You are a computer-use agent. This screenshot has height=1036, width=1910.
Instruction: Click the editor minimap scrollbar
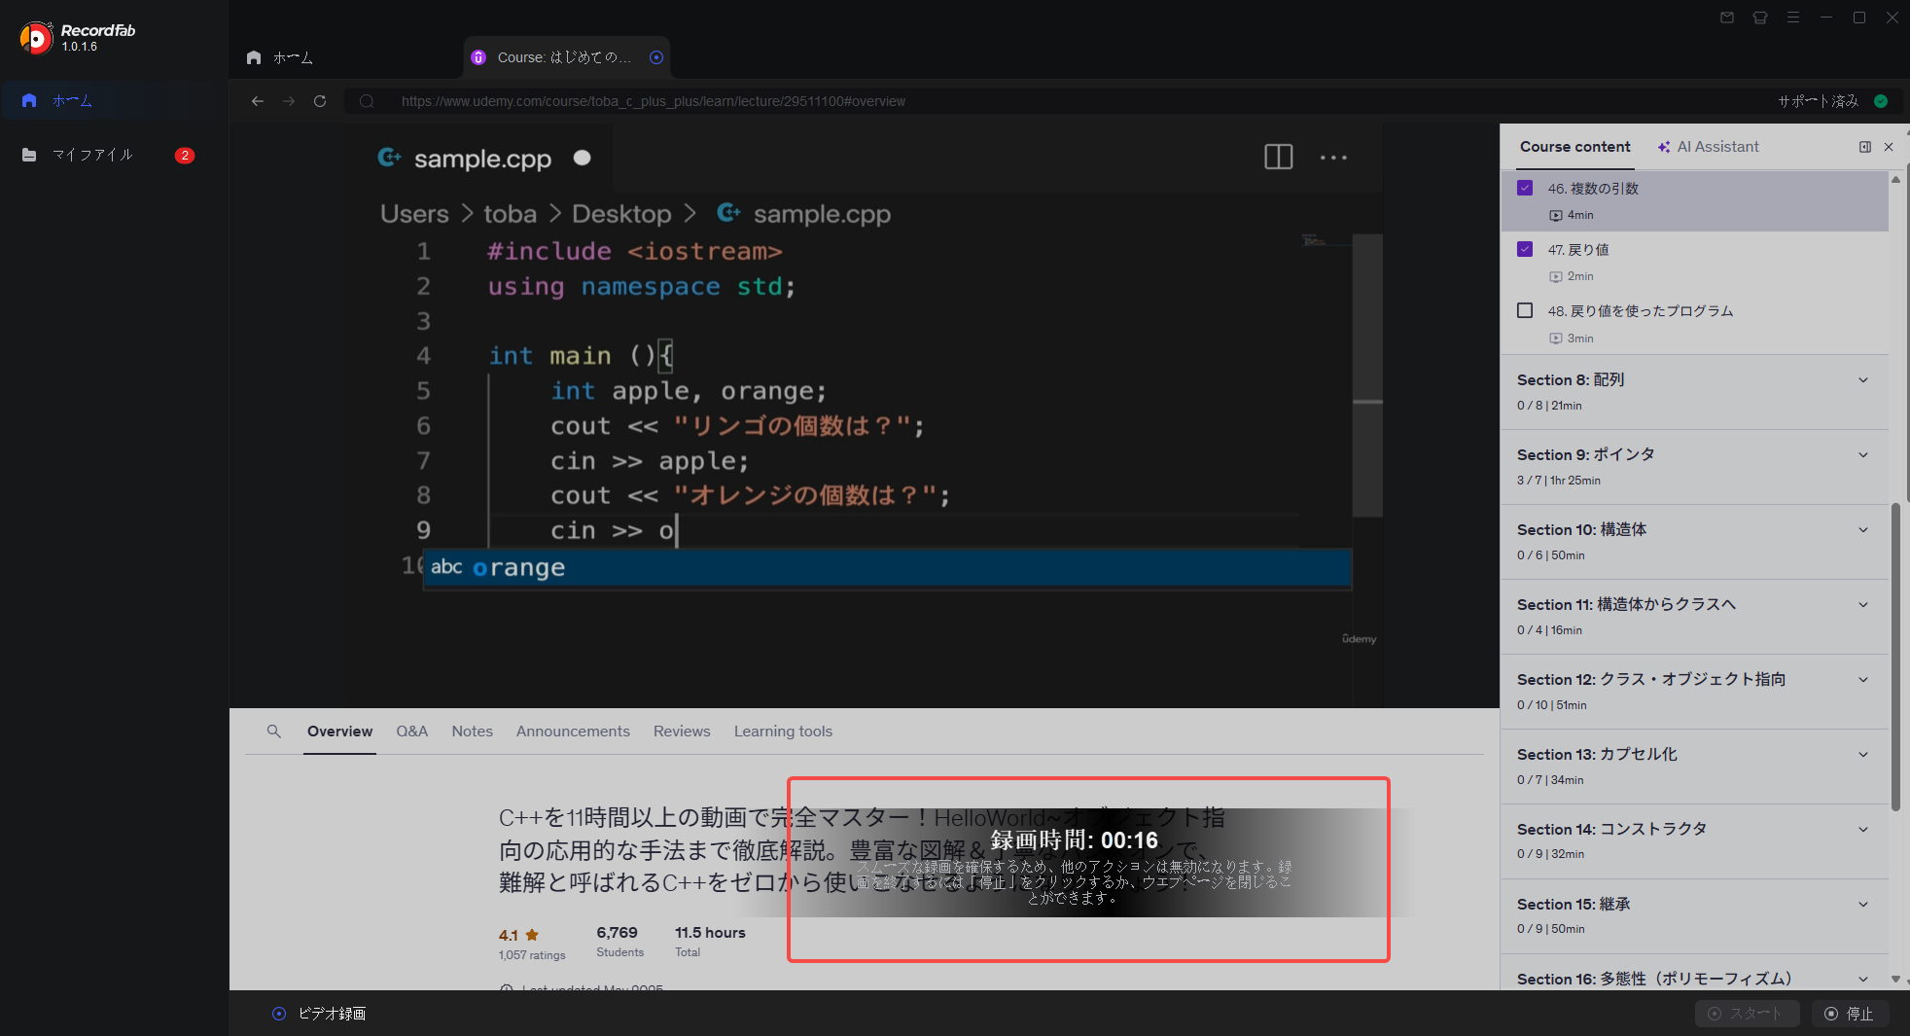tap(1367, 375)
